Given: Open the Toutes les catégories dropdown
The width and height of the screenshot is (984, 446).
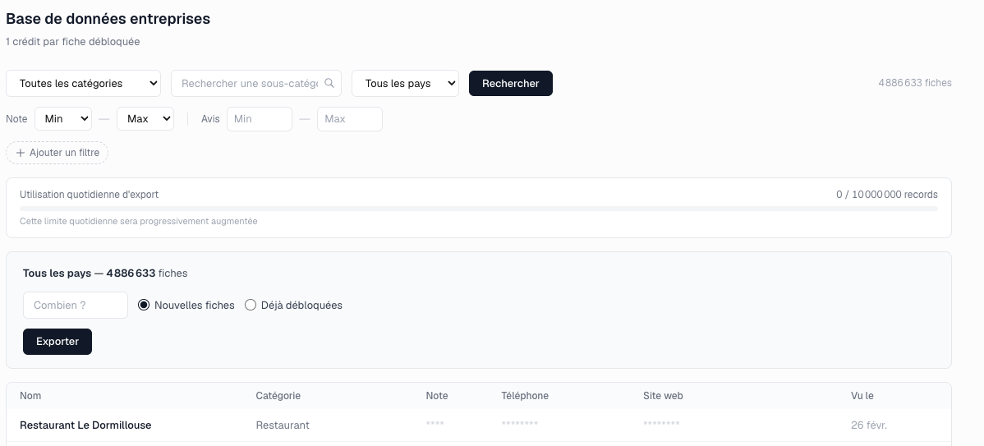Looking at the screenshot, I should click(84, 83).
